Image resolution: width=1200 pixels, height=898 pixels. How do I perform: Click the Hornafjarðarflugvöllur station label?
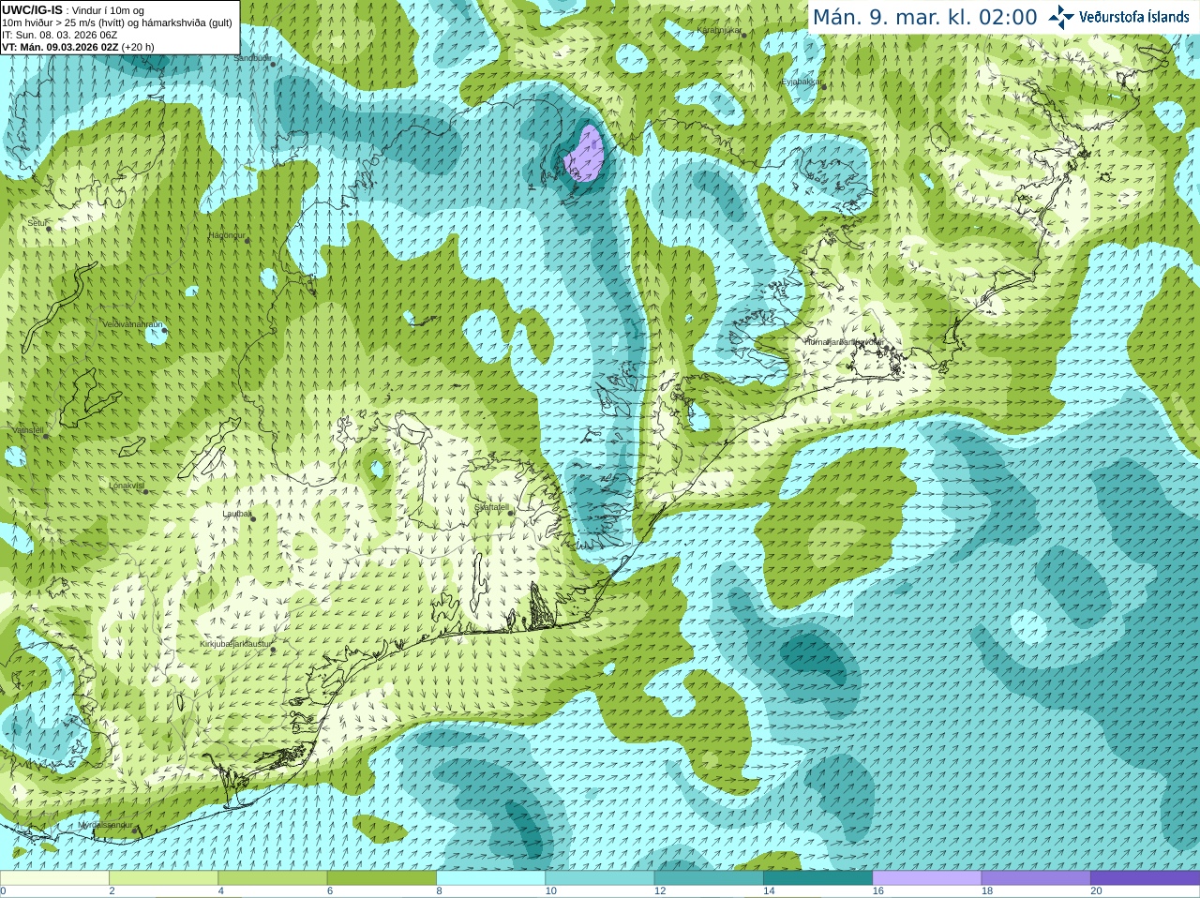pos(844,342)
